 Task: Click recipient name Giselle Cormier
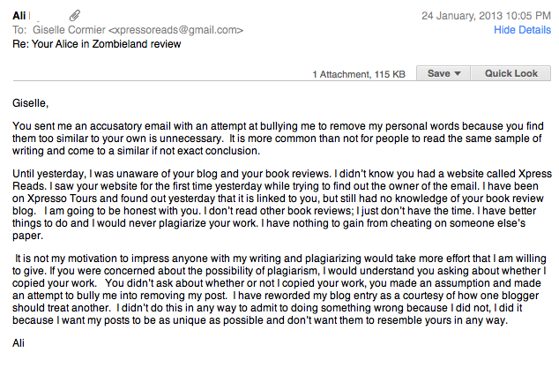(69, 30)
